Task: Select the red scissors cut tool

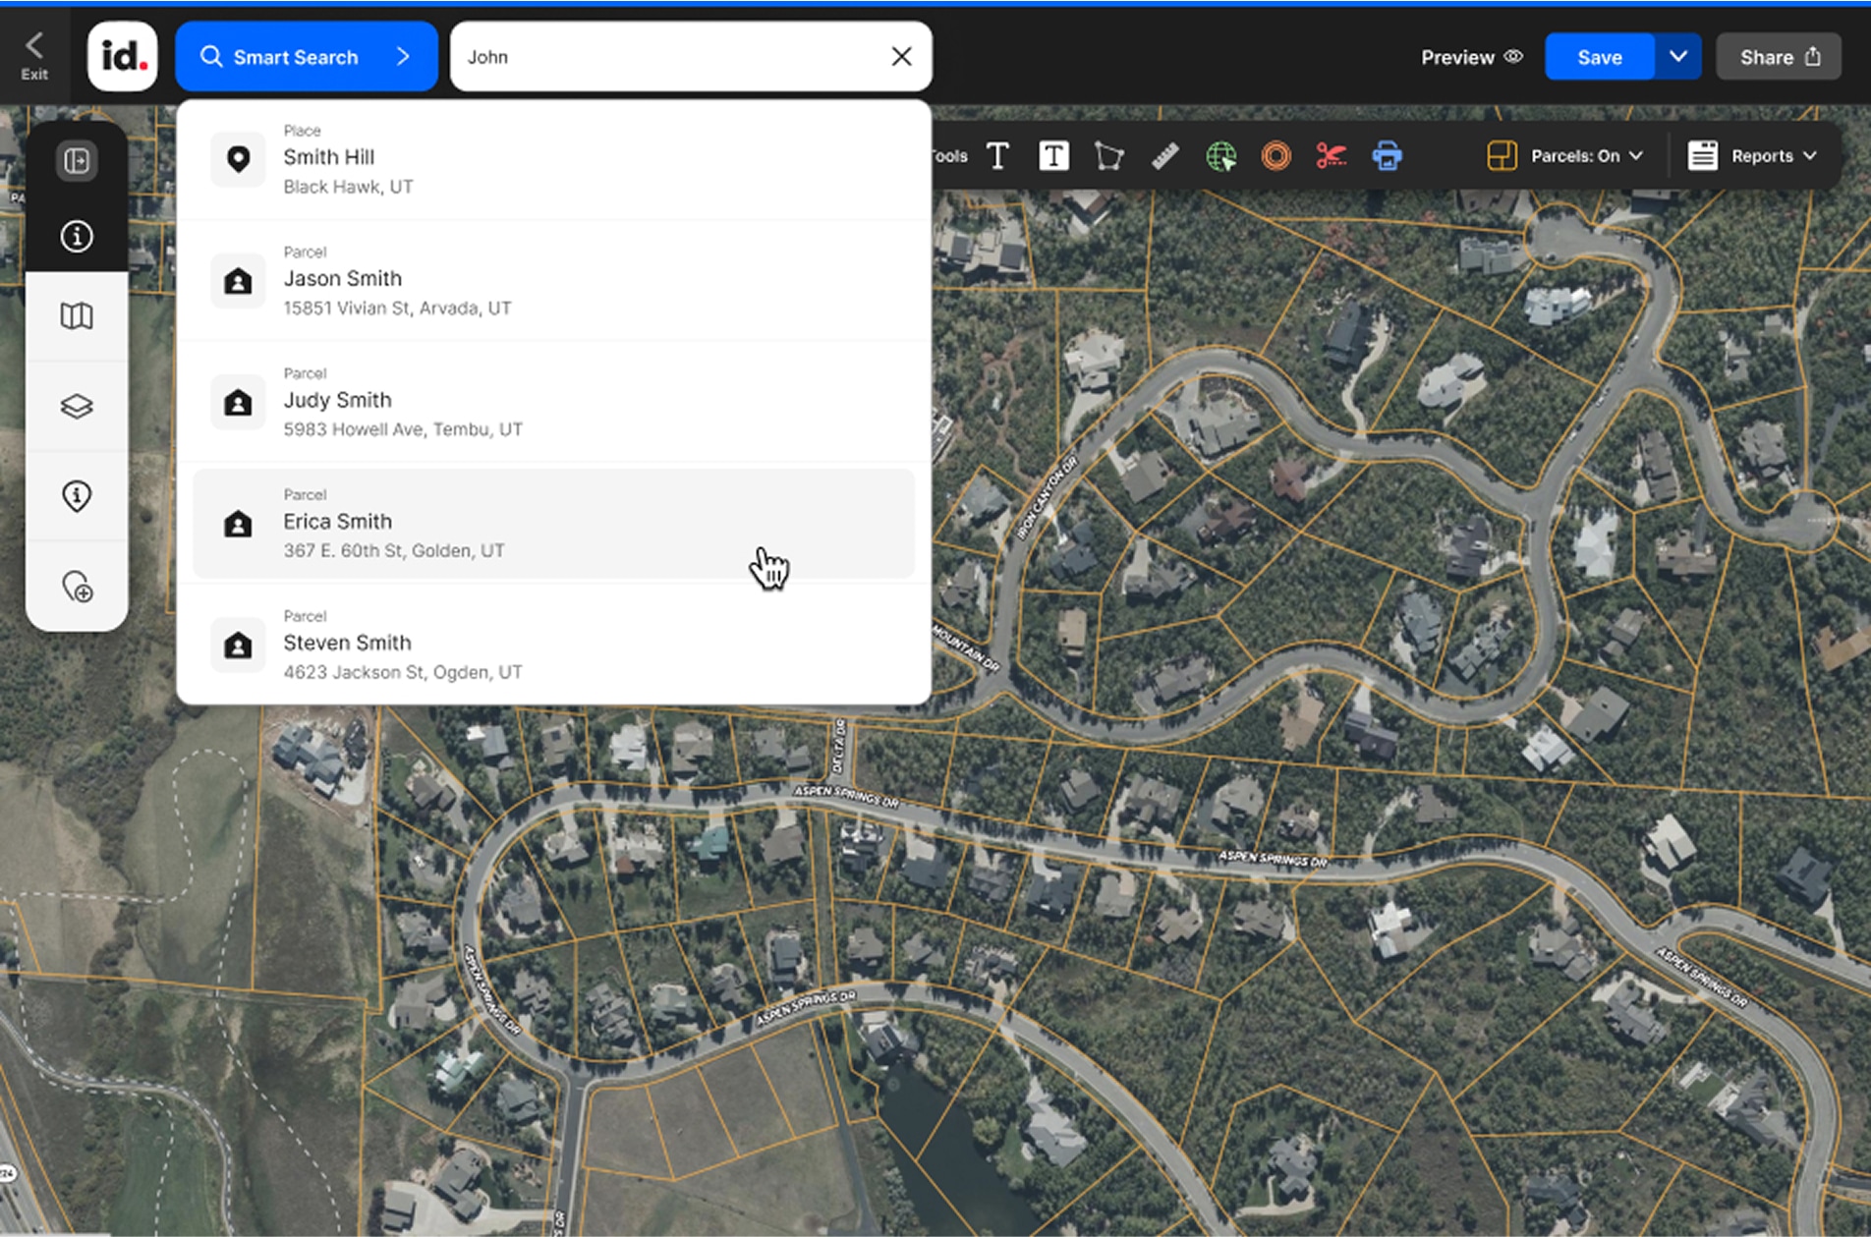Action: pyautogui.click(x=1331, y=155)
